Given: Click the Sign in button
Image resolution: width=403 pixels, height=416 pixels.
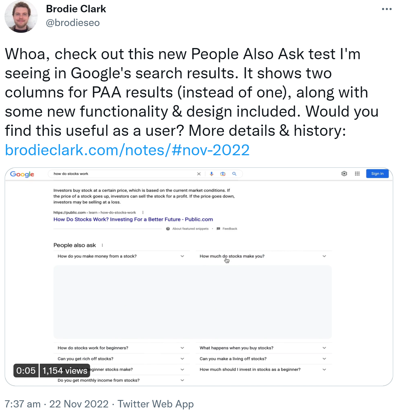Looking at the screenshot, I should pyautogui.click(x=377, y=174).
